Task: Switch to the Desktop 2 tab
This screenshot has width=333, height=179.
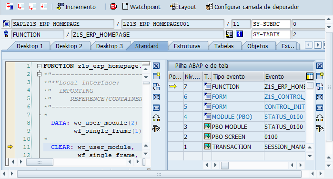Action: coord(69,46)
